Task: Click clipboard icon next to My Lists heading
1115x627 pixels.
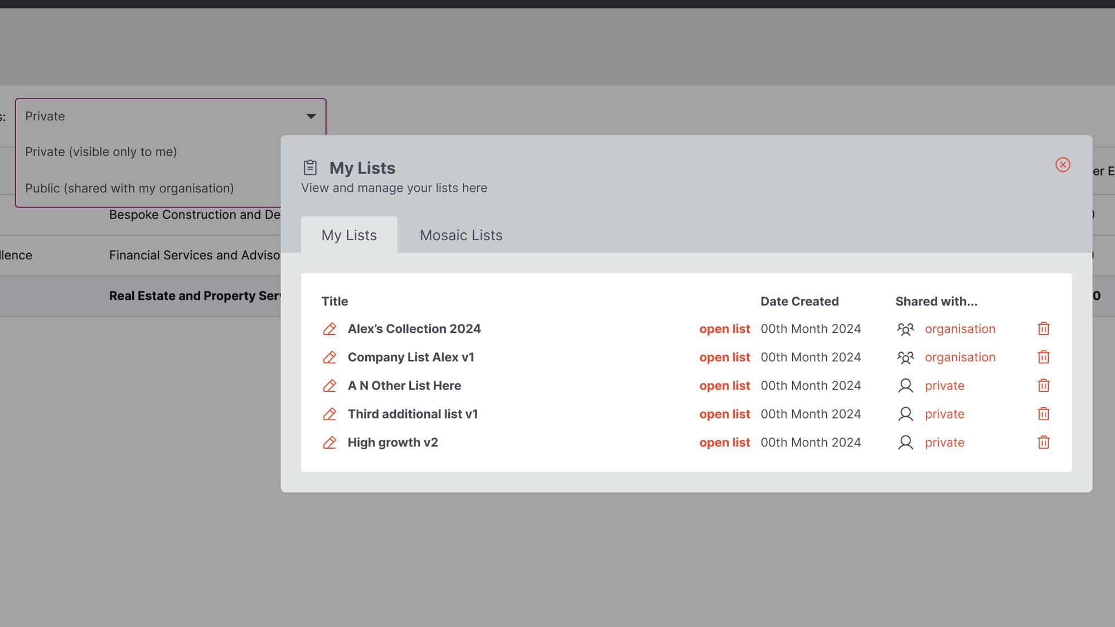Action: click(310, 167)
